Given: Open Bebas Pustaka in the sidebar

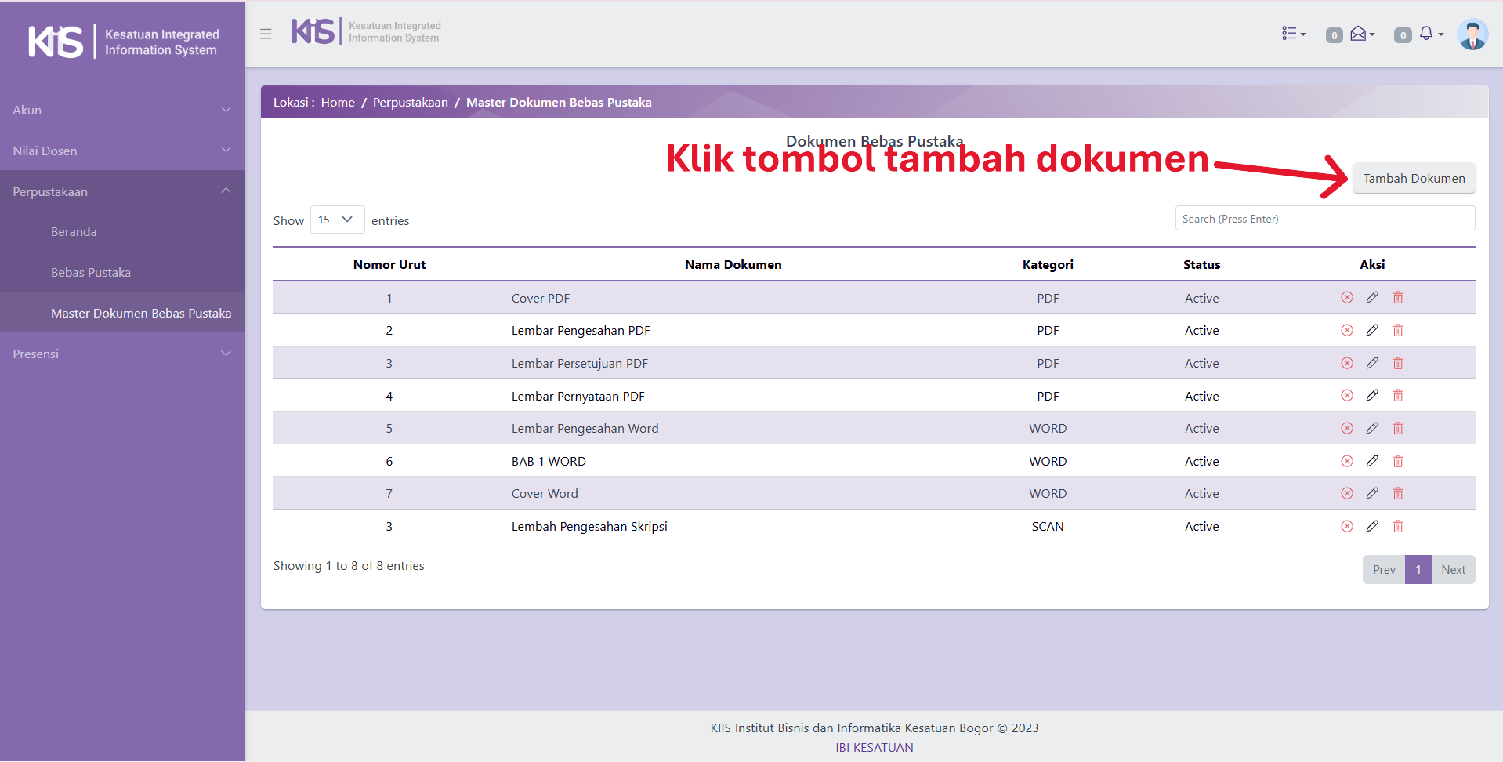Looking at the screenshot, I should [91, 273].
